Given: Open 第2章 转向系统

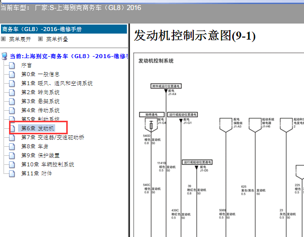Looking at the screenshot, I should (40, 92).
